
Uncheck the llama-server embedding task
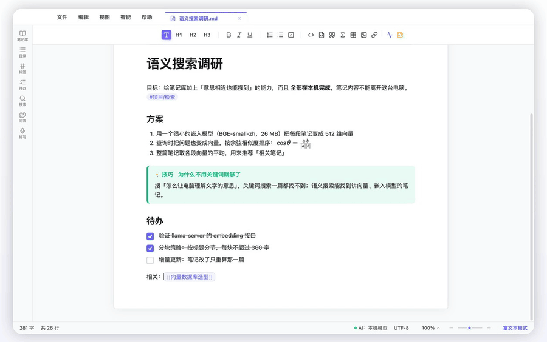pos(150,236)
